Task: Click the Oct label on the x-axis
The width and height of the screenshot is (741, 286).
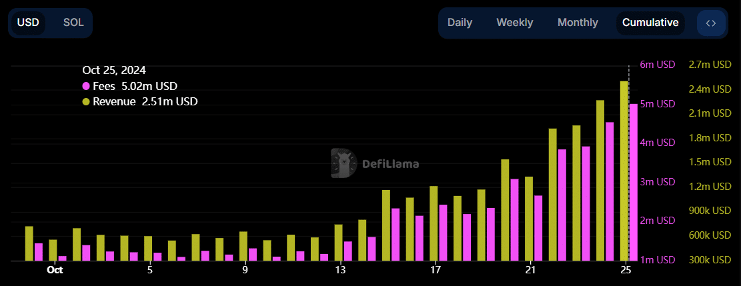Action: coord(55,270)
